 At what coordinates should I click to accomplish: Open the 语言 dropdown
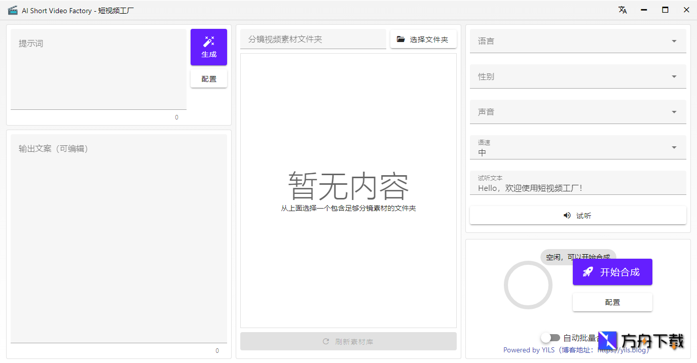tap(577, 41)
